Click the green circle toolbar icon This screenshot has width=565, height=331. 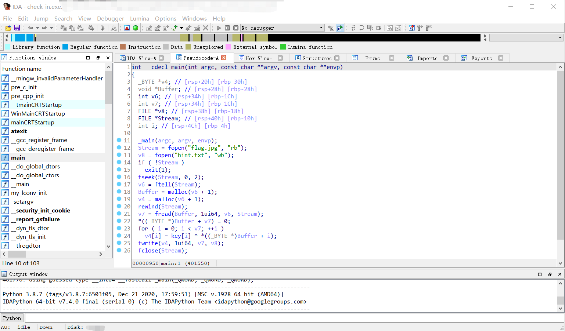pos(136,28)
